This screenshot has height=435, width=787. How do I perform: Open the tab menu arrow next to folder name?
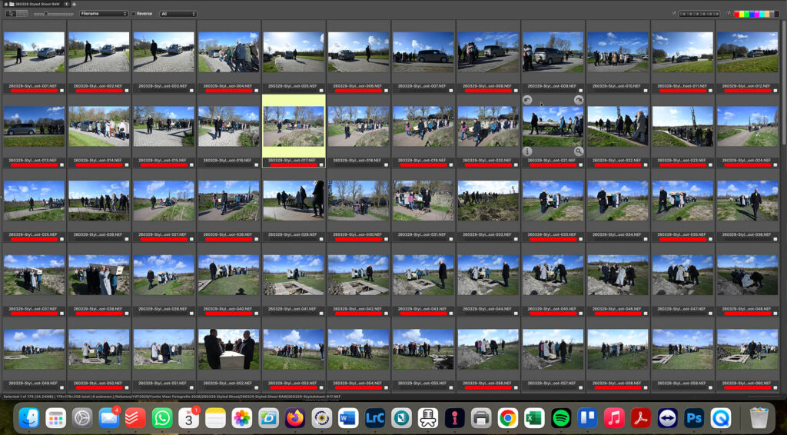click(66, 4)
